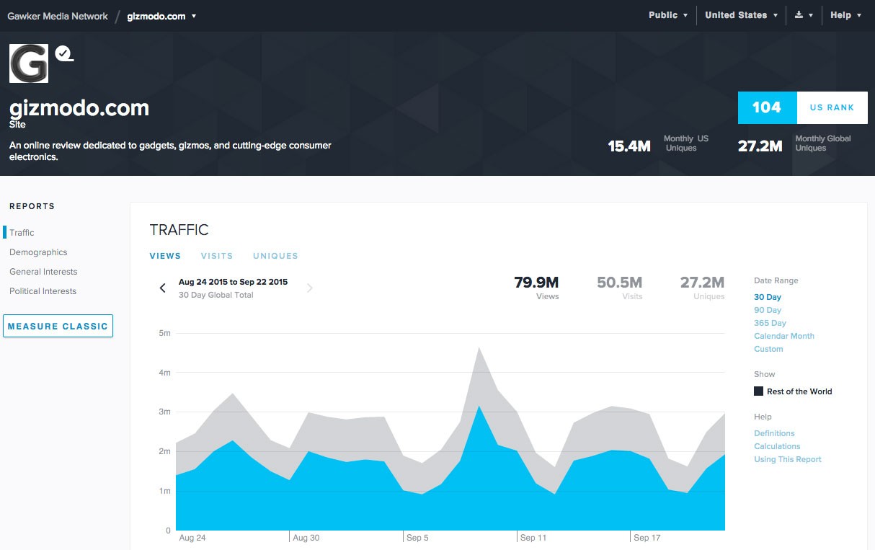This screenshot has height=550, width=875.
Task: Switch to the Uniques tab
Action: (x=275, y=256)
